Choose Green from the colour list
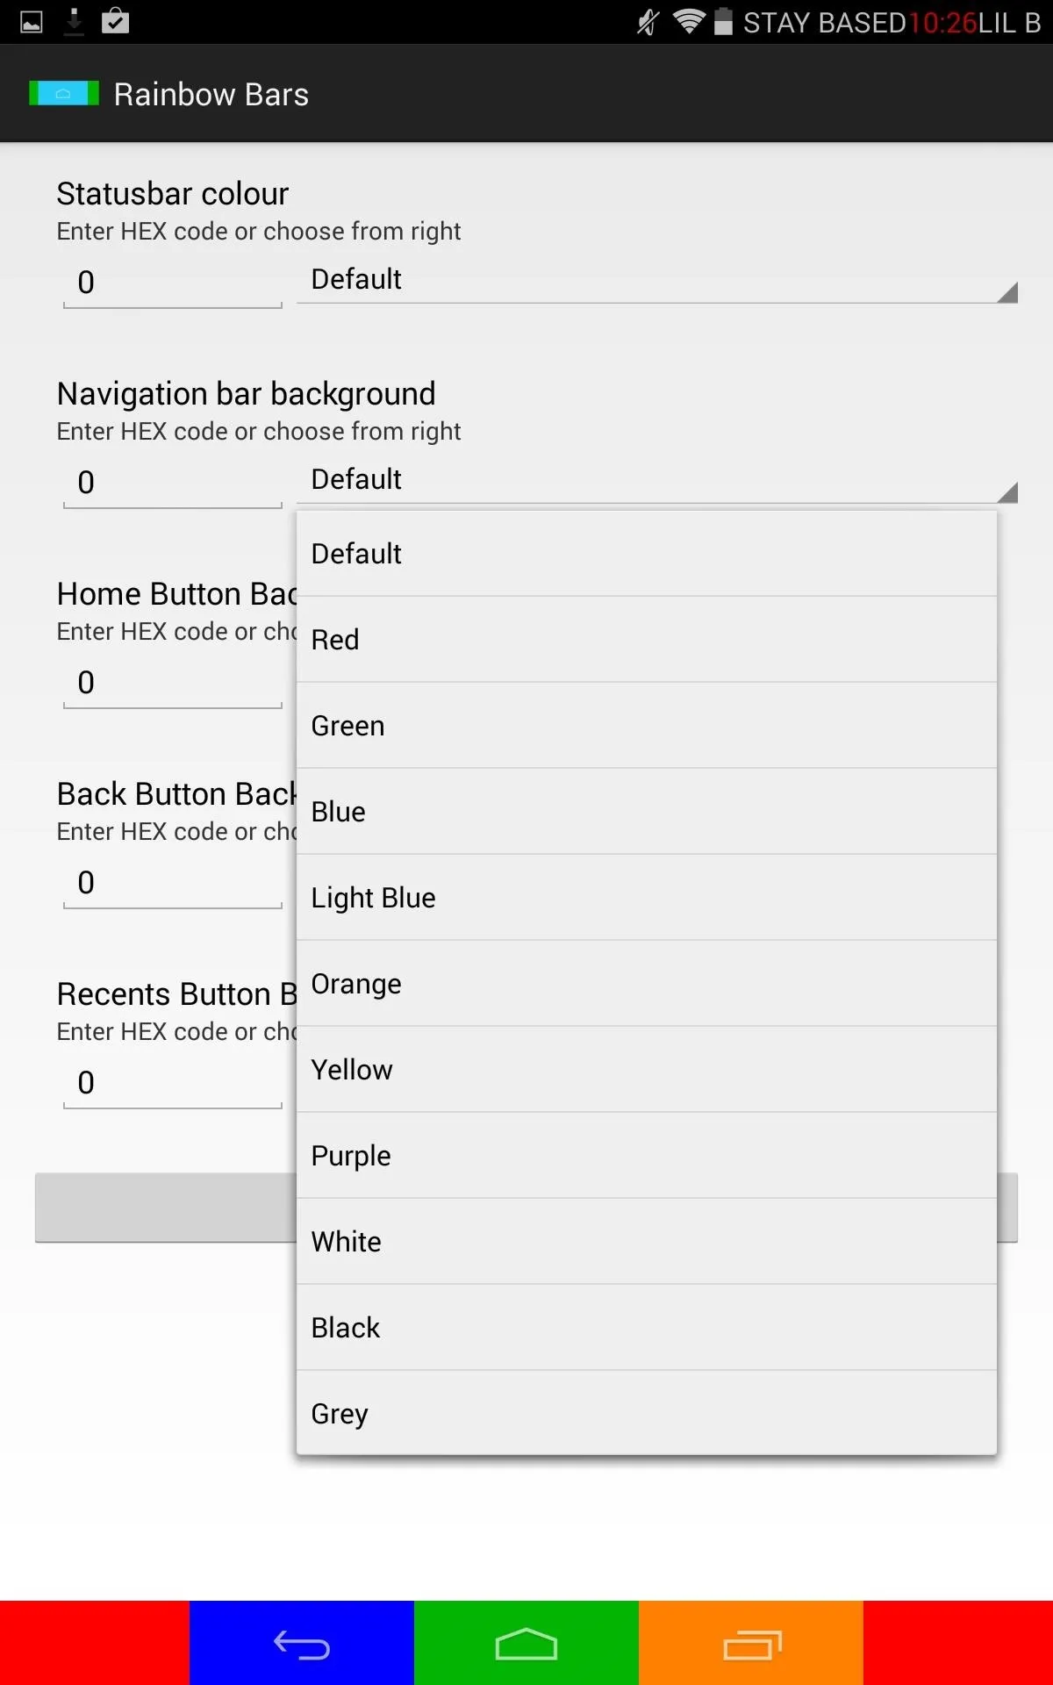The image size is (1053, 1685). coord(647,726)
